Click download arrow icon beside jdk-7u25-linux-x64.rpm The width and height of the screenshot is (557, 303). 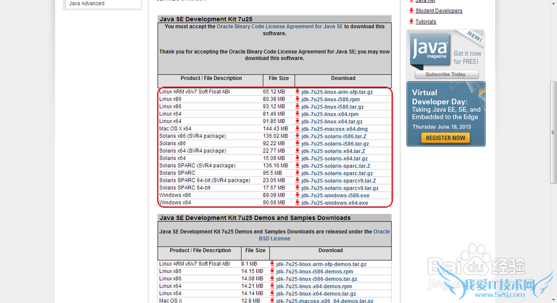click(297, 114)
